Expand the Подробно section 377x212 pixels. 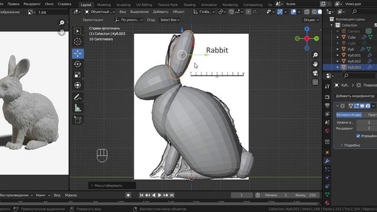click(x=350, y=145)
